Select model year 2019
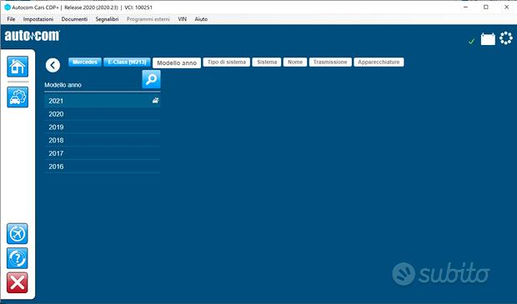 103,127
